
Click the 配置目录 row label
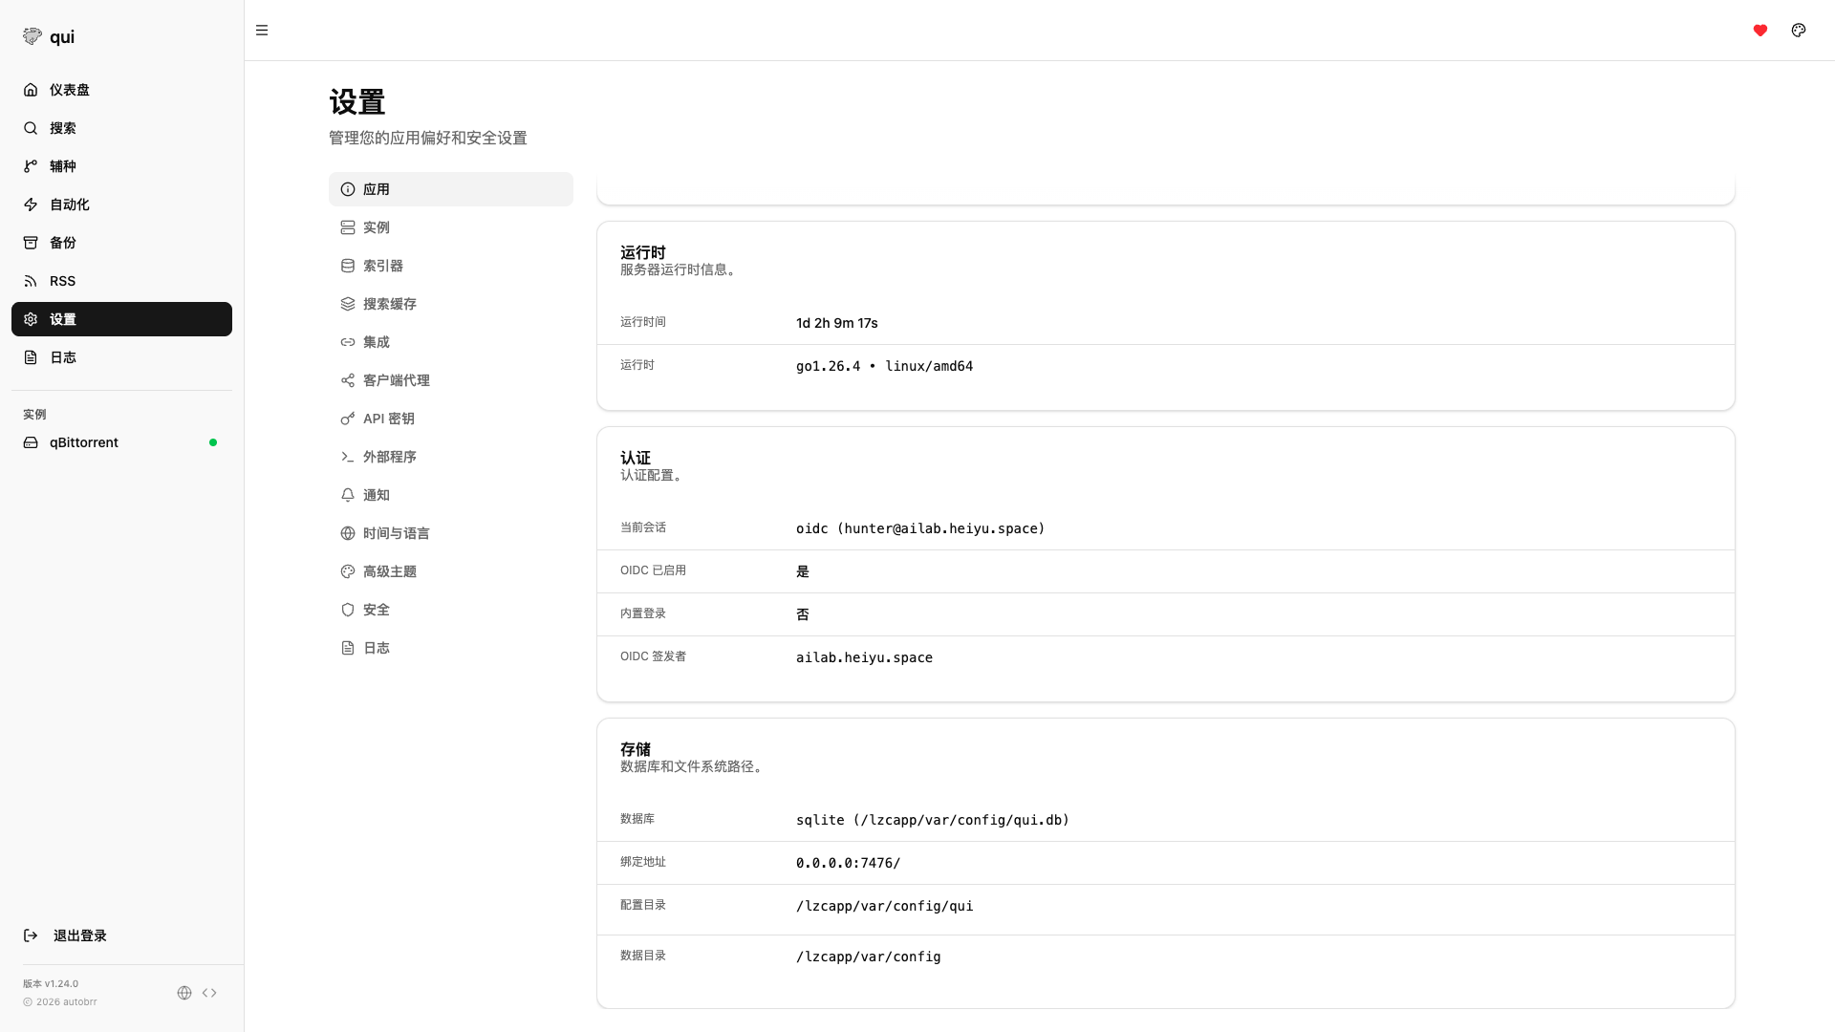click(x=643, y=905)
